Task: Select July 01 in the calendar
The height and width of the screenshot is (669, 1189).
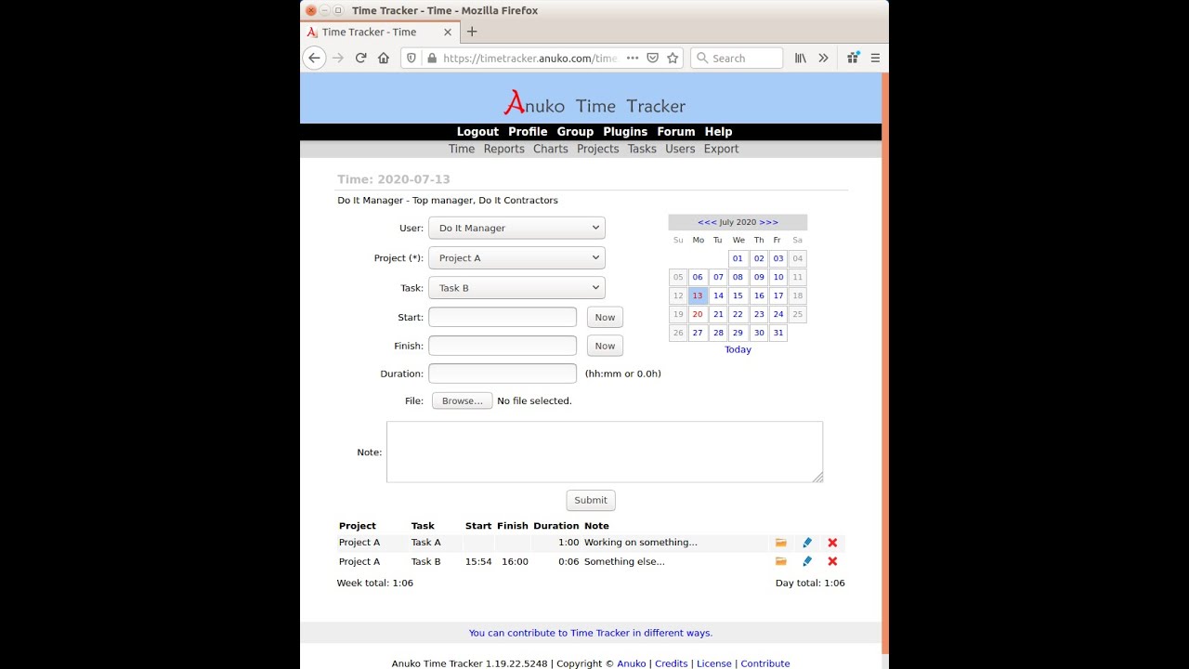Action: pos(738,258)
